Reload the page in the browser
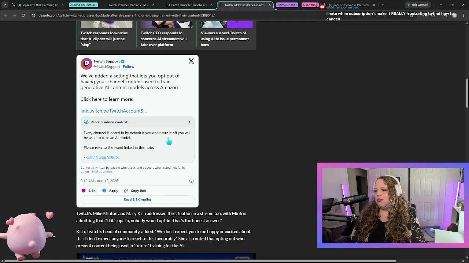 [23, 15]
